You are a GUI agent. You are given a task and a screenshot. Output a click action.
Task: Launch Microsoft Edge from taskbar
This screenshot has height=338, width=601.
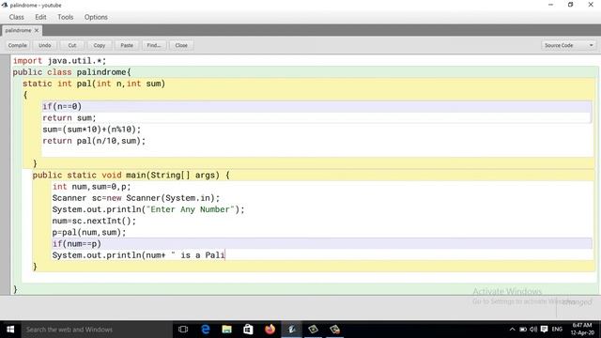point(206,330)
